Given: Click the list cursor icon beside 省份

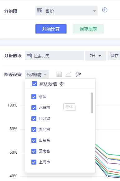Looking at the screenshot, I should (x=40, y=11).
